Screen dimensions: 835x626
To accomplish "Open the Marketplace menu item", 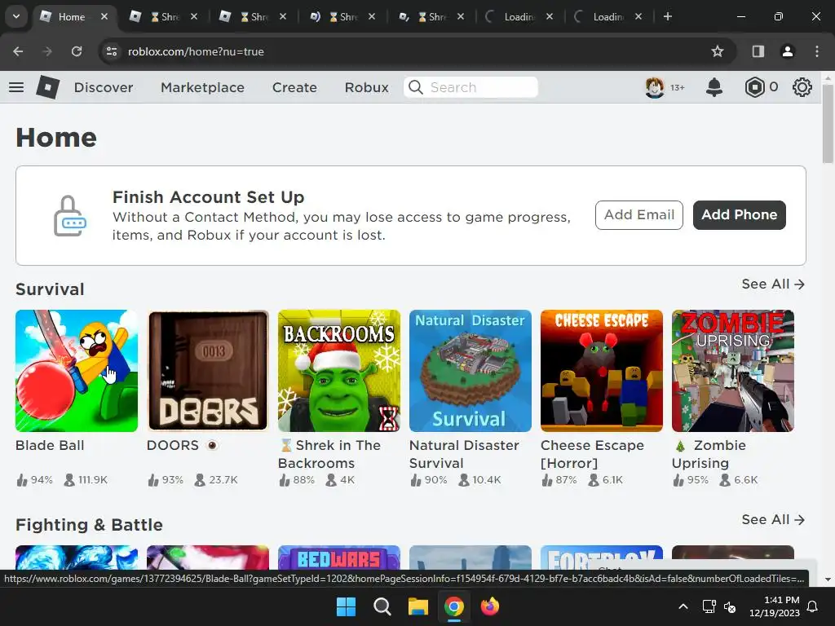I will click(202, 87).
